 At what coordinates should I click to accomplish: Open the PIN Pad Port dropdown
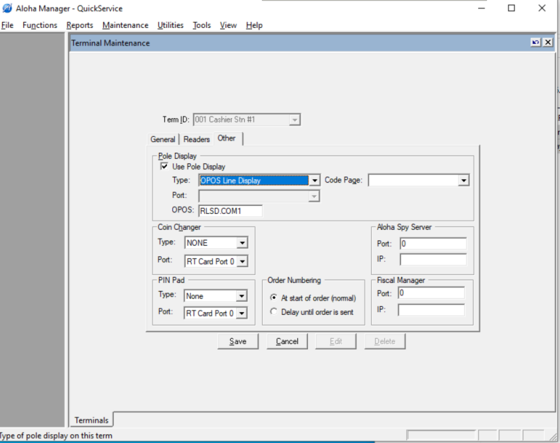tap(241, 313)
